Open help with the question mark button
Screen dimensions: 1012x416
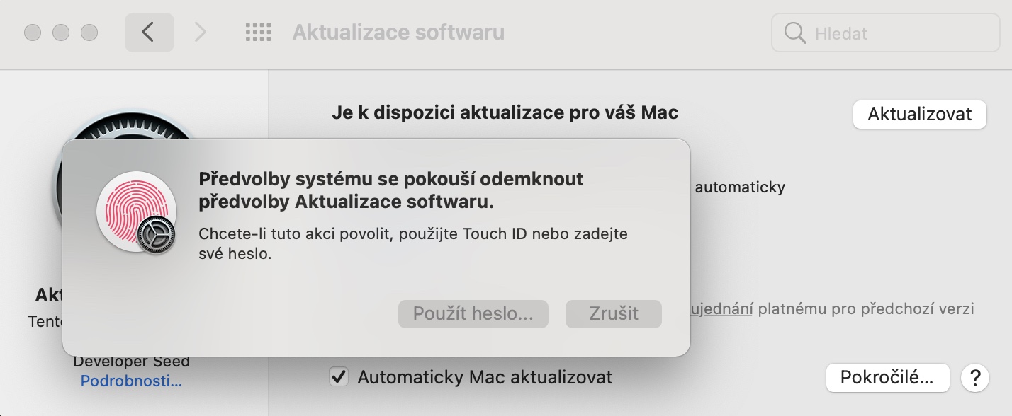point(975,377)
